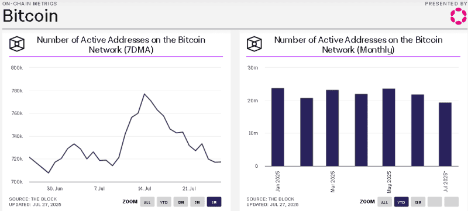Click the line chart peak near 14 Jul
Viewport: 468px width, 211px height.
point(144,94)
